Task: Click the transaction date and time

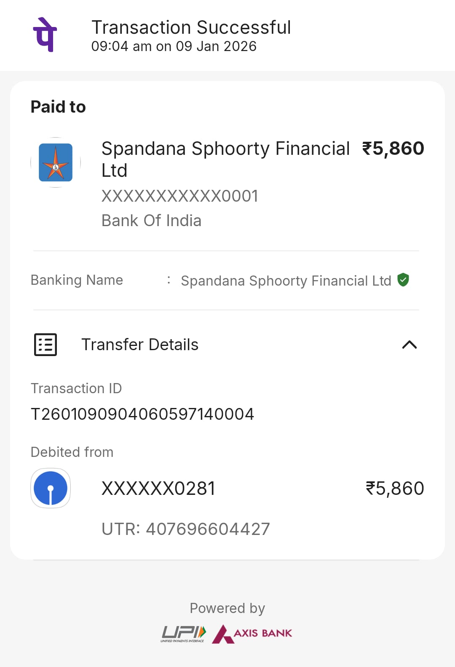Action: 174,46
